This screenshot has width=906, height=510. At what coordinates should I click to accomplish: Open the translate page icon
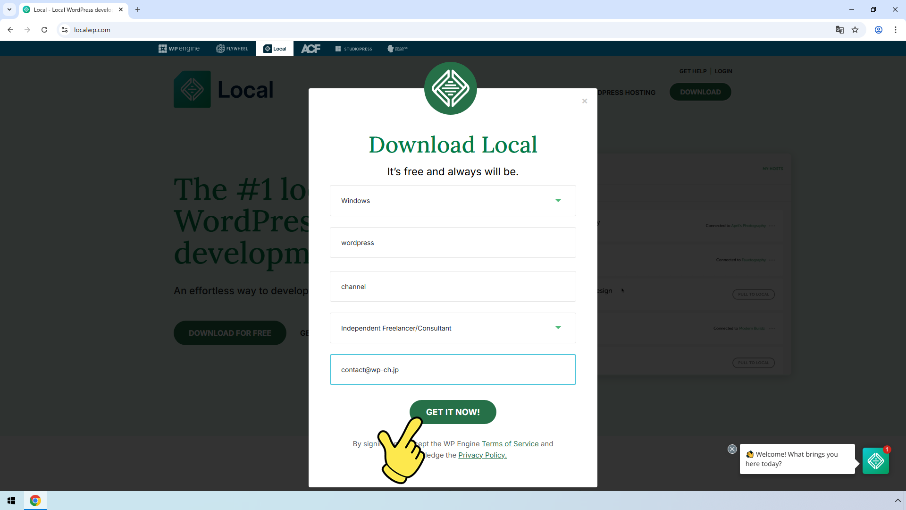pyautogui.click(x=840, y=30)
